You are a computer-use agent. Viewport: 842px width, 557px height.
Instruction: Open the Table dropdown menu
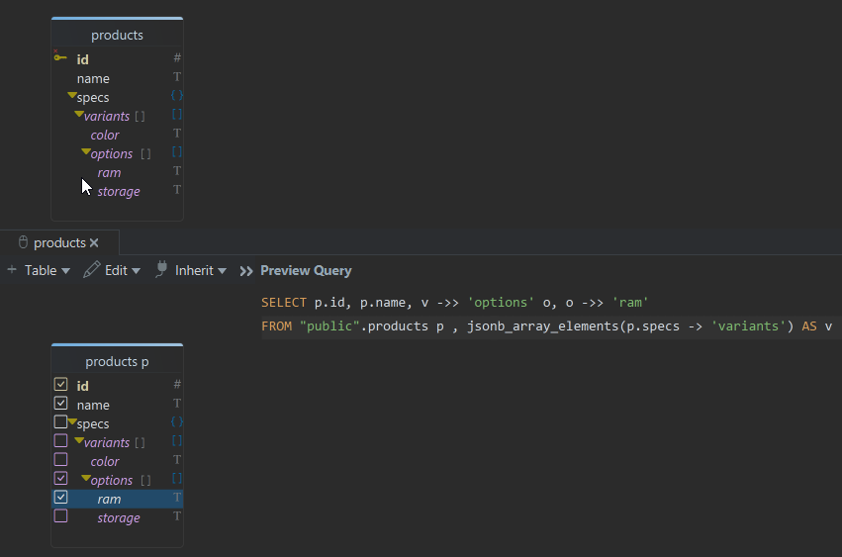[x=47, y=270]
